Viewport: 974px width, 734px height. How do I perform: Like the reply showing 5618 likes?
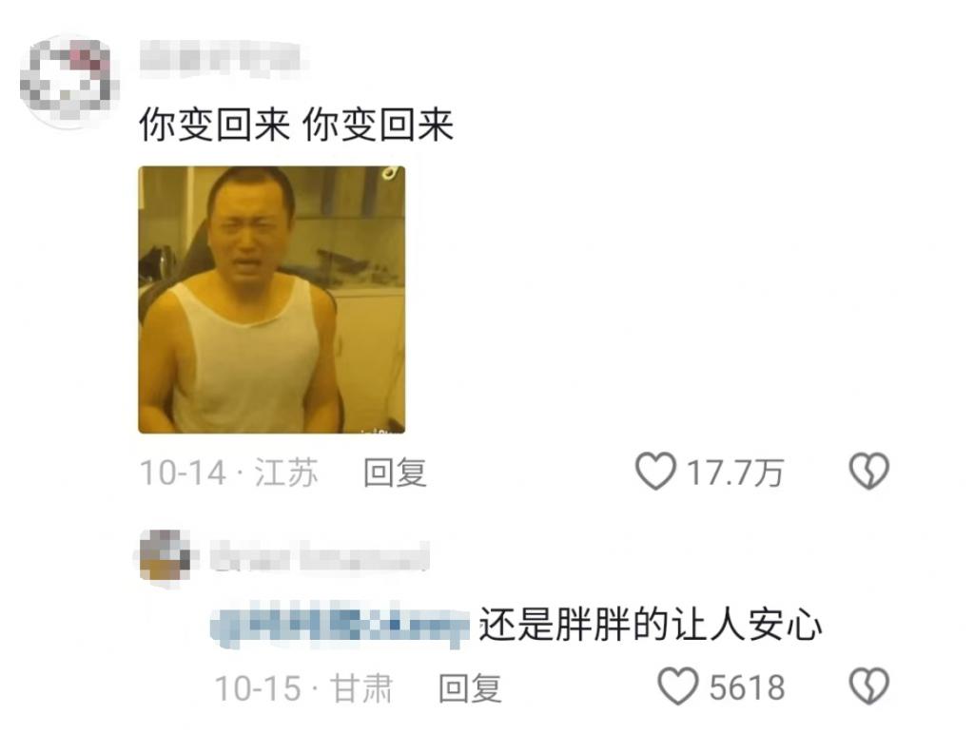(677, 686)
